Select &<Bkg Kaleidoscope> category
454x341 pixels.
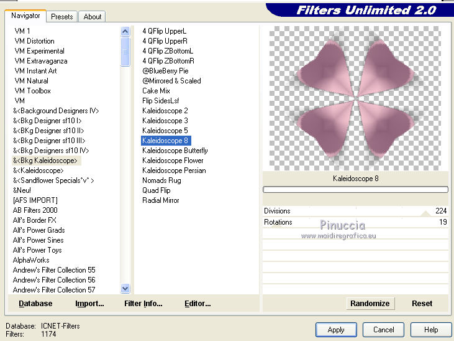pyautogui.click(x=47, y=161)
